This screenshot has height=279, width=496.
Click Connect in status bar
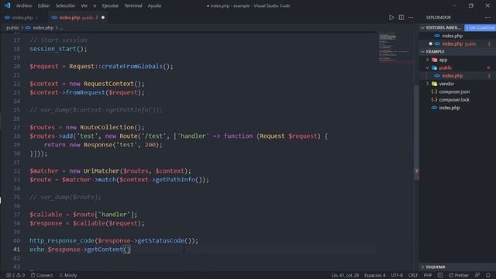coord(42,275)
